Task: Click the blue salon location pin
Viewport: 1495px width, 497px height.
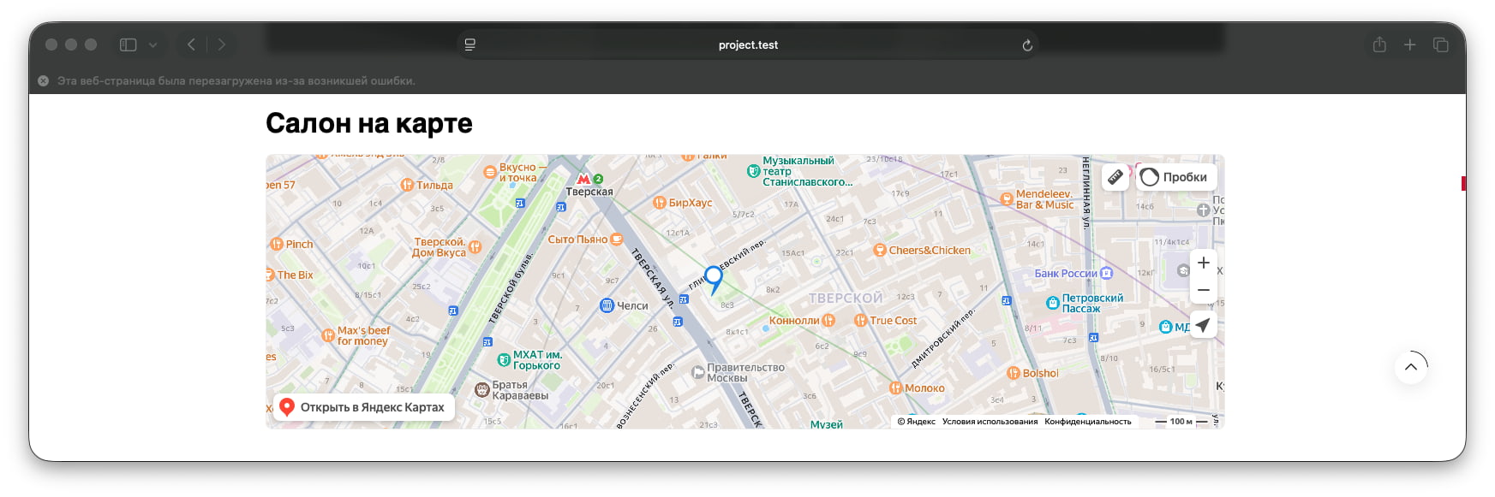Action: tap(714, 280)
